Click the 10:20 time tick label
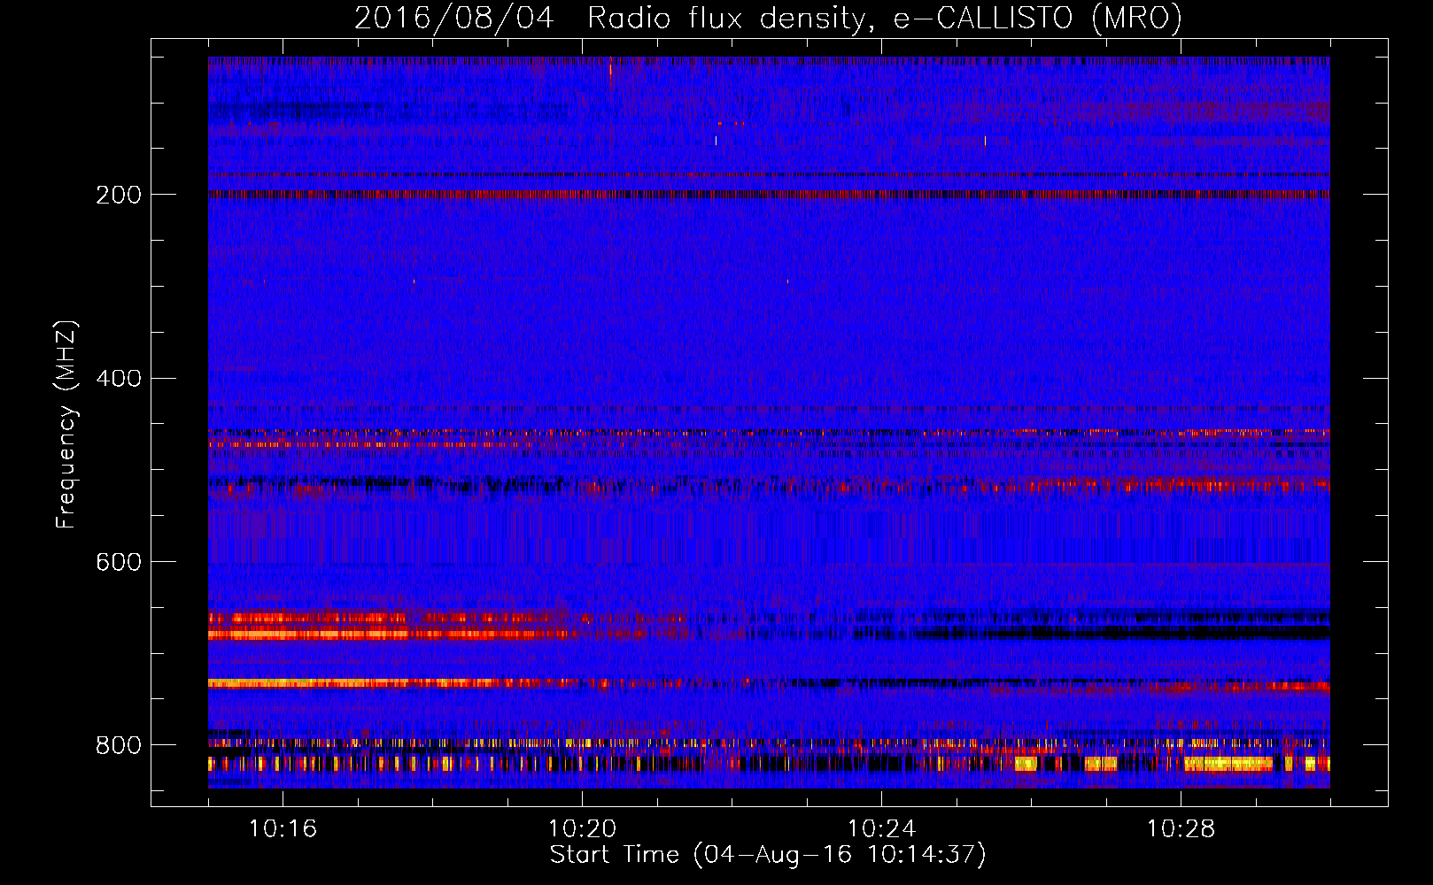Screen dimensions: 1433x885 tap(582, 828)
